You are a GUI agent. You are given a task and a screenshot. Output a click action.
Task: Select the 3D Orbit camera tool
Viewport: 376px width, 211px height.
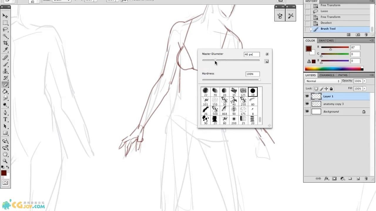[x=5, y=148]
